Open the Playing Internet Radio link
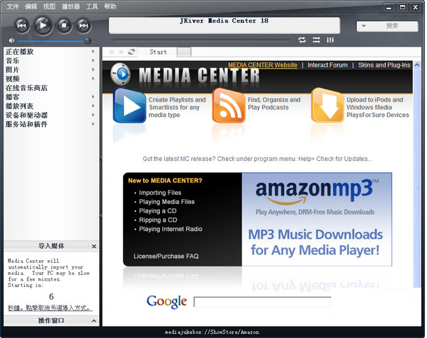The width and height of the screenshot is (427, 338). point(171,229)
